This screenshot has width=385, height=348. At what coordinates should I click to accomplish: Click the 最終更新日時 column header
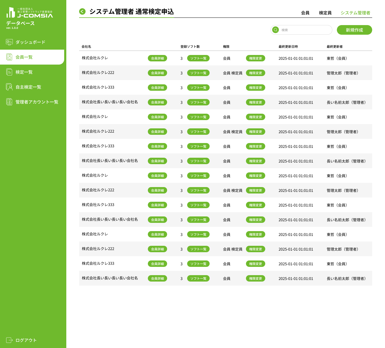click(x=288, y=46)
